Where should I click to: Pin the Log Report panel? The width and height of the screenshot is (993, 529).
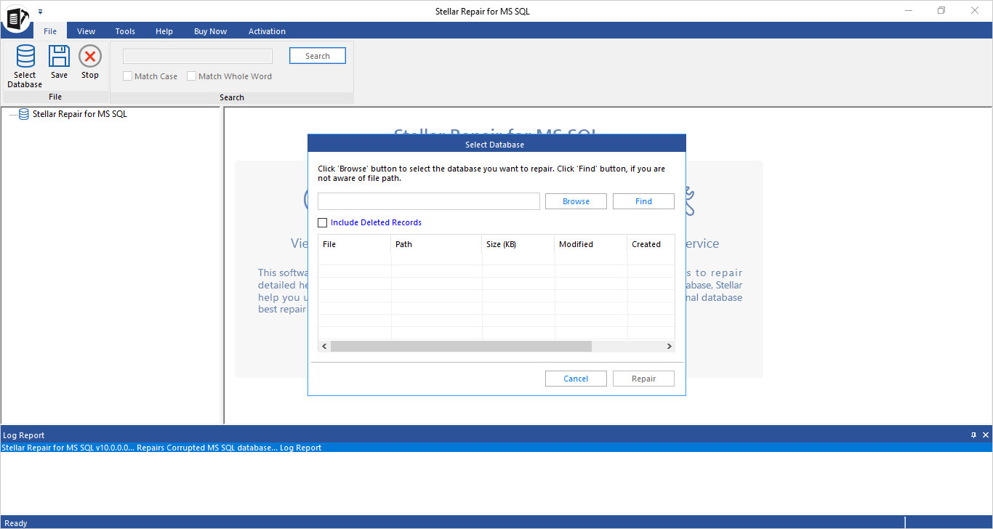tap(974, 435)
